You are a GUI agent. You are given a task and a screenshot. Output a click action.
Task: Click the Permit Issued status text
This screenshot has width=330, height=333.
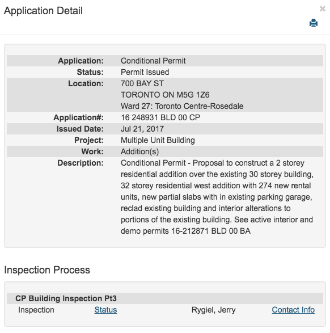[145, 72]
